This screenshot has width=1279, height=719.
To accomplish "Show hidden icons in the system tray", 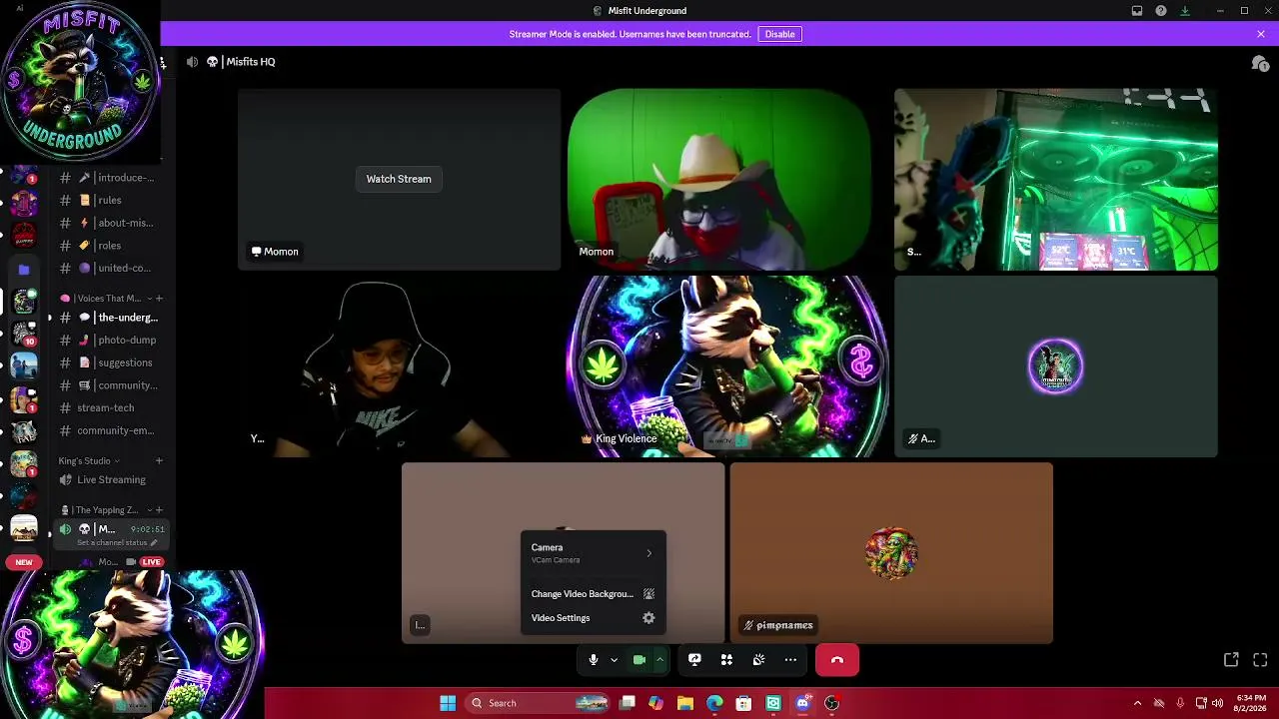I will pos(1137,703).
